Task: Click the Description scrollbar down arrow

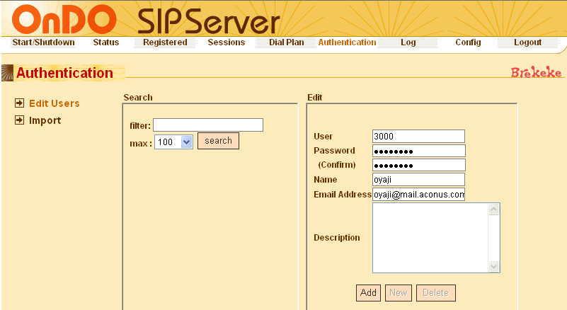Action: [494, 267]
